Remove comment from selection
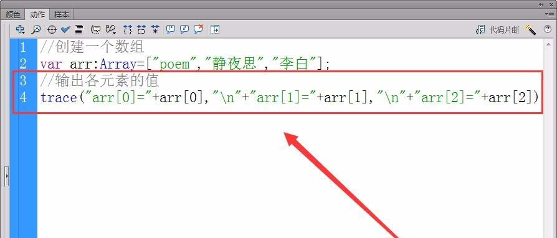Screen dimensions: 557x238 [x=198, y=29]
